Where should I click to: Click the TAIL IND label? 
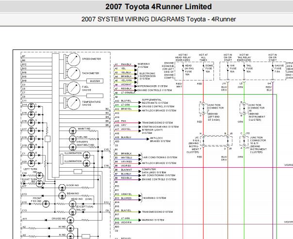point(81,210)
